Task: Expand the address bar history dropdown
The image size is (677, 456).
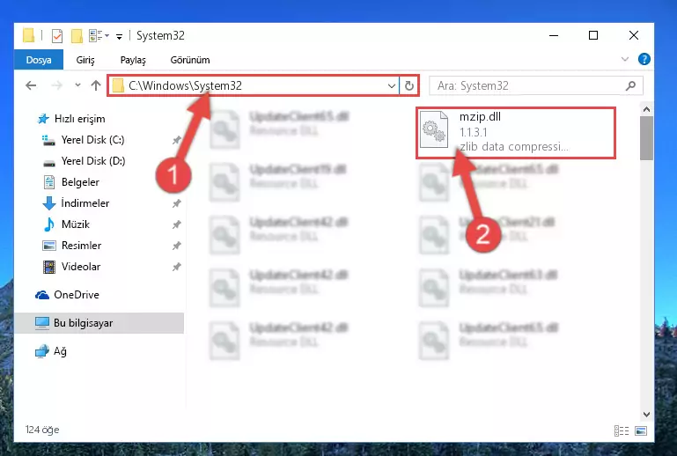Action: (x=392, y=85)
